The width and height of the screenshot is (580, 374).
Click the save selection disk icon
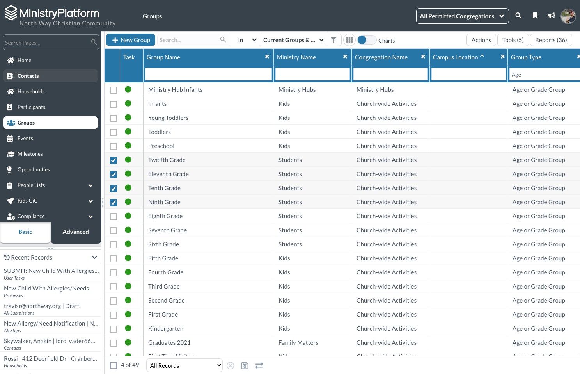(x=245, y=365)
